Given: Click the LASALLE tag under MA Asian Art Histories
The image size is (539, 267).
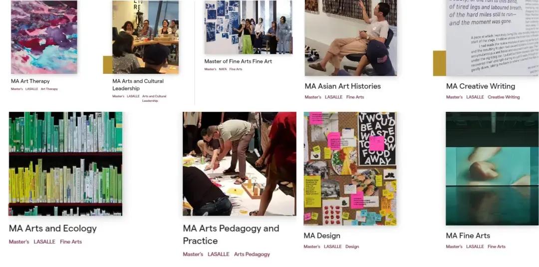Looking at the screenshot, I should tap(333, 97).
